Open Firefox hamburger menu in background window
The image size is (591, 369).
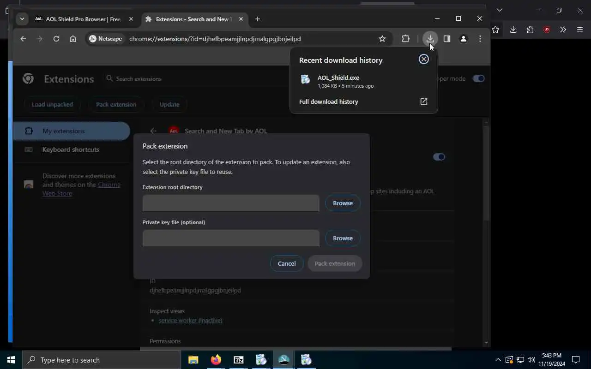[x=580, y=30]
